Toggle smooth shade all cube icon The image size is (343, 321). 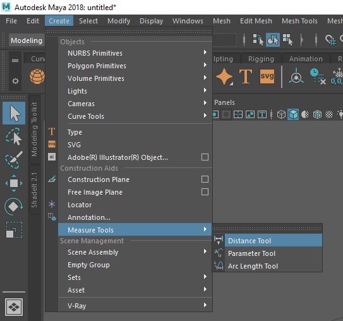coord(293,114)
